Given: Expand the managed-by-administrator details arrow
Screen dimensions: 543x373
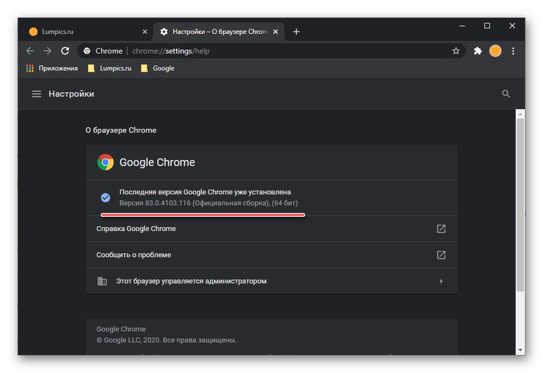Looking at the screenshot, I should click(x=441, y=281).
